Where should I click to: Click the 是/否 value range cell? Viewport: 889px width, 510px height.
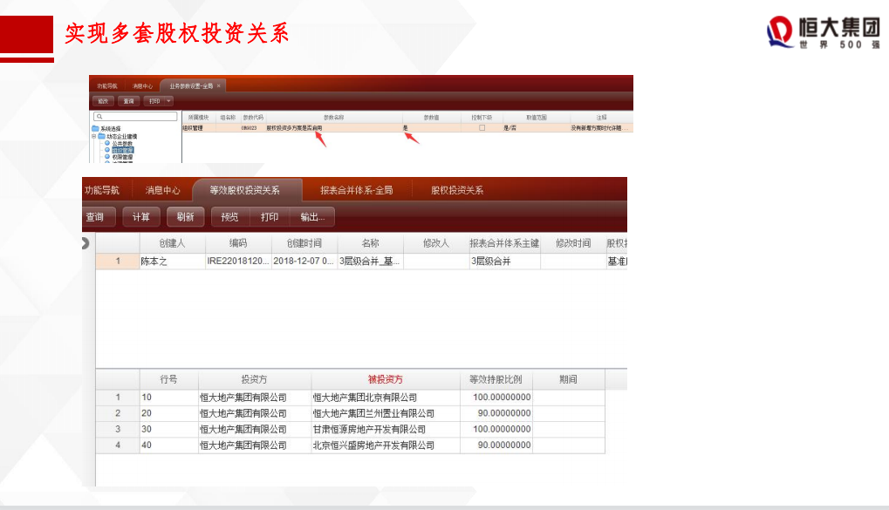point(537,128)
